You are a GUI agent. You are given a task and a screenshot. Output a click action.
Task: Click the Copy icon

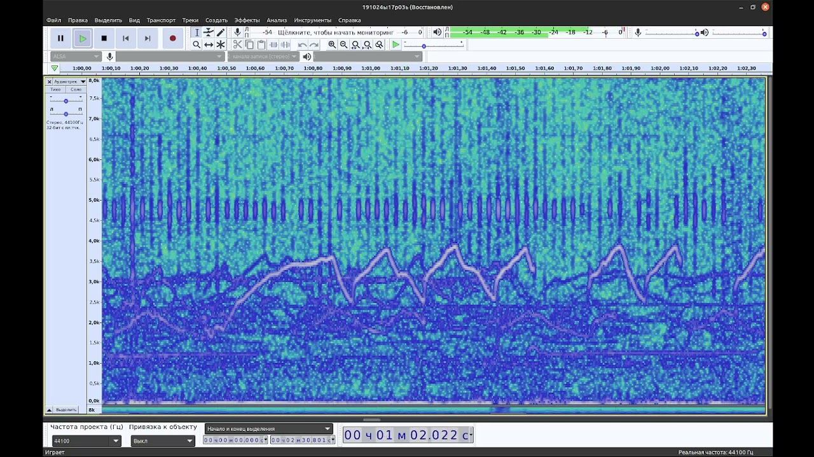tap(249, 44)
